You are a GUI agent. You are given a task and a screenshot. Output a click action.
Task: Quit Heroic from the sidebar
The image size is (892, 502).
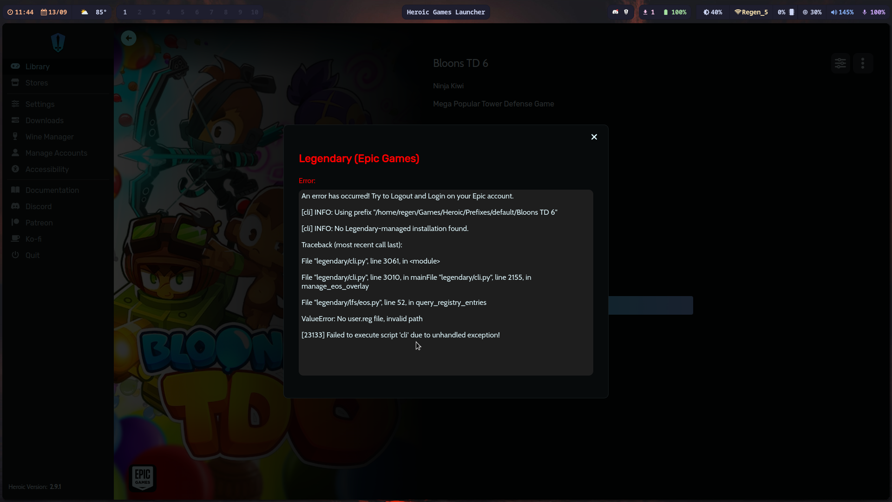click(32, 255)
